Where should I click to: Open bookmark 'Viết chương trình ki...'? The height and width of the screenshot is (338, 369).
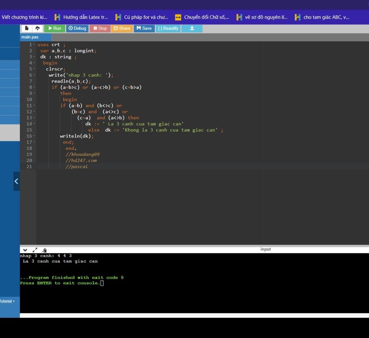[x=25, y=17]
